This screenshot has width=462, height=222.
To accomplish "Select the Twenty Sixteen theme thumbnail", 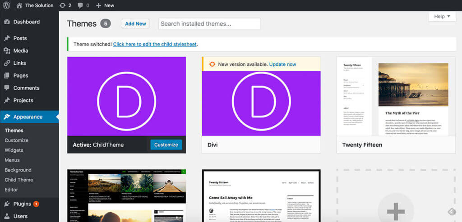I will coord(261,196).
